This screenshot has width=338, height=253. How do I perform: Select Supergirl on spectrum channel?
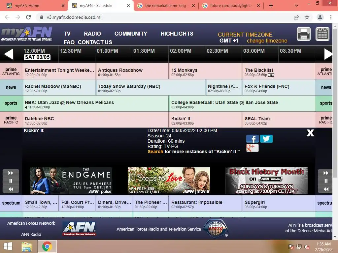coord(279,203)
